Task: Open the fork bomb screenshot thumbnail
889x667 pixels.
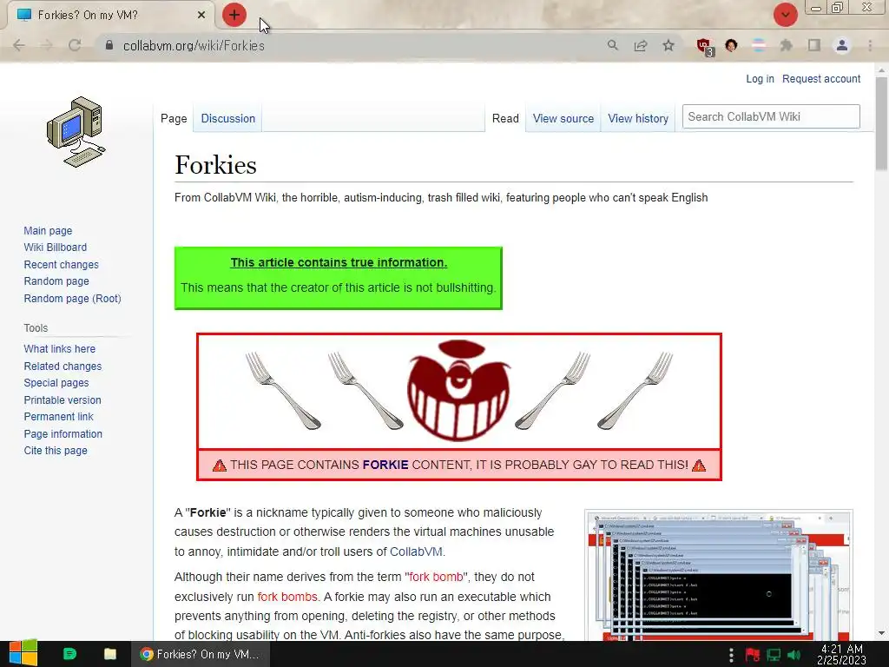Action: coord(718,577)
